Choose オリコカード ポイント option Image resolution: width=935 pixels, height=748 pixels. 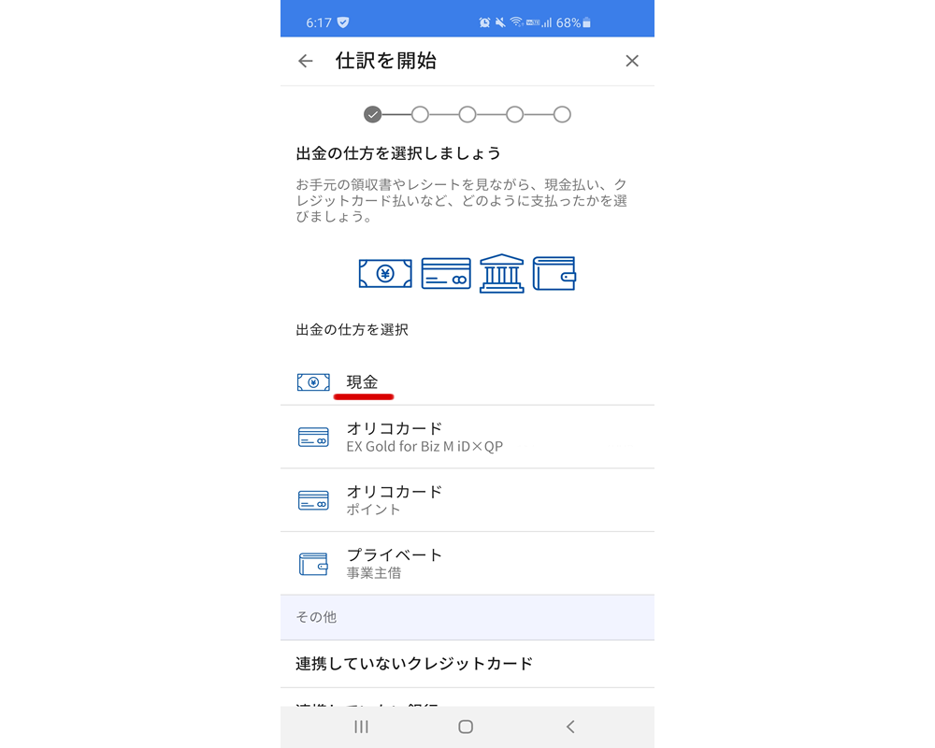(x=467, y=500)
